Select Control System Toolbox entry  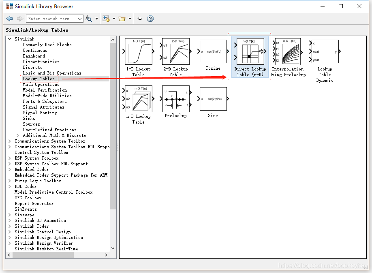tap(41, 152)
